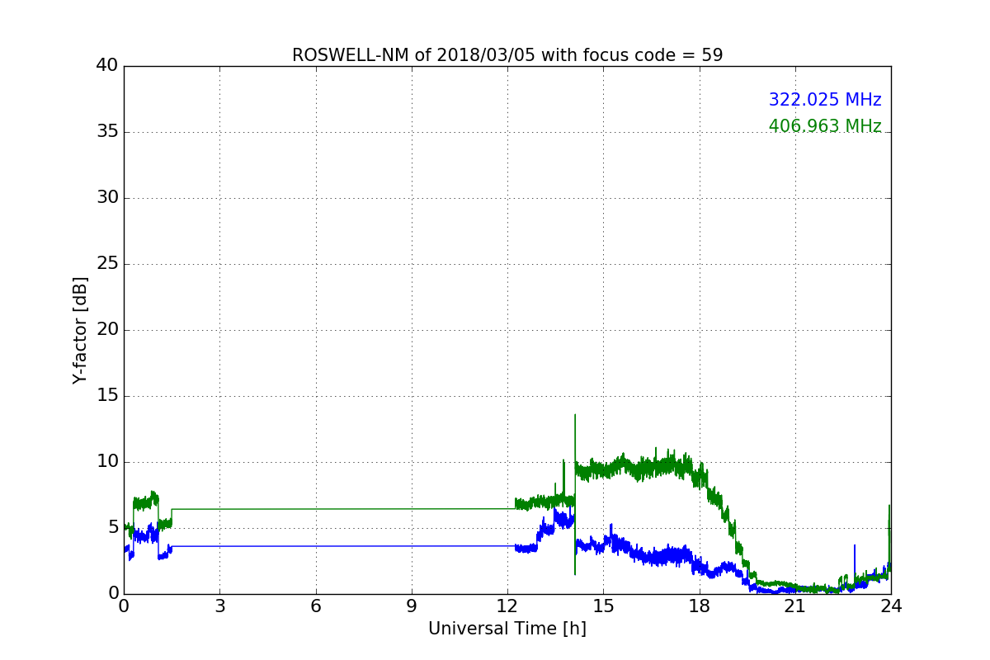Click the y-axis tick label 35
990x660 pixels.
(107, 131)
